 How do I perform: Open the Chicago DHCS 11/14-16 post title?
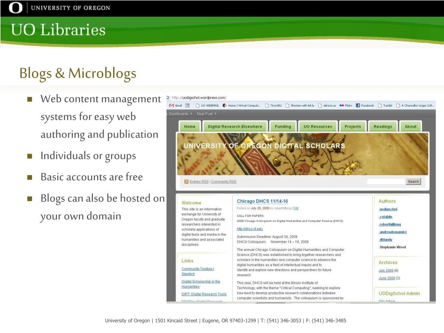click(x=262, y=201)
